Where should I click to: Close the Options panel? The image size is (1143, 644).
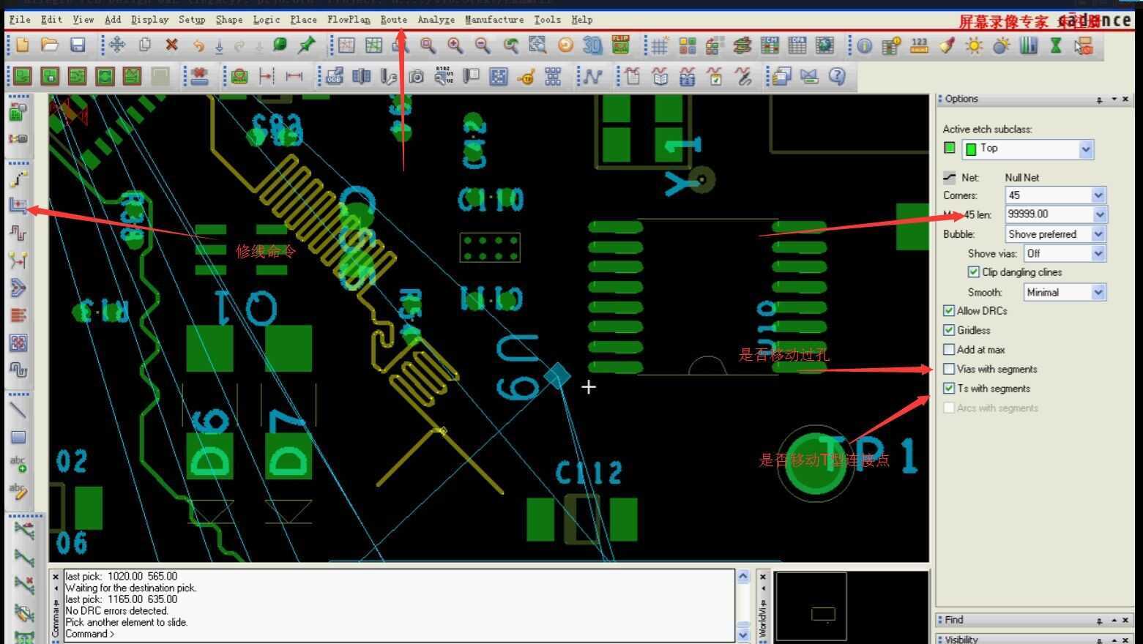tap(1125, 100)
